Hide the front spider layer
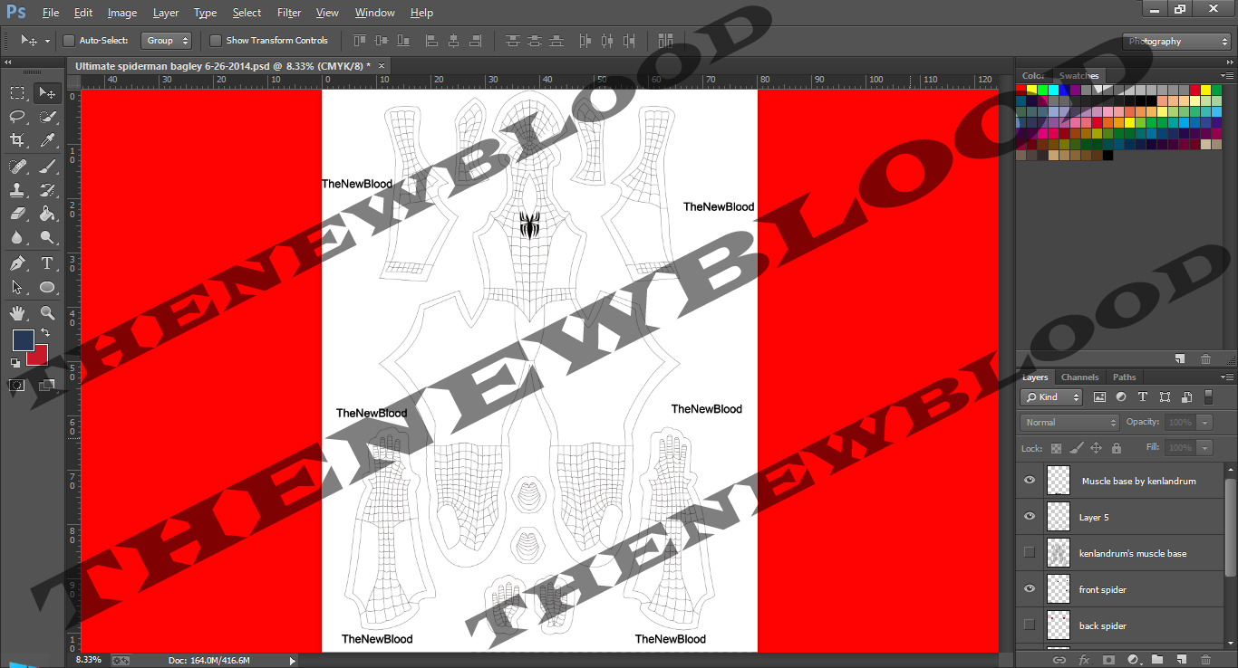Viewport: 1238px width, 668px height. coord(1029,589)
